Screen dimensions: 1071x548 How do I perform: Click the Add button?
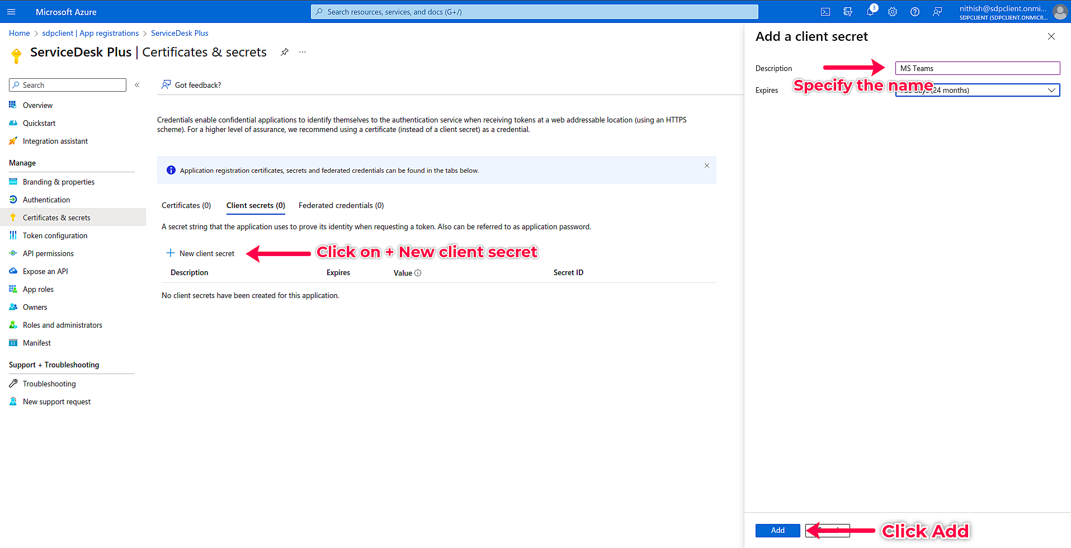pyautogui.click(x=777, y=530)
